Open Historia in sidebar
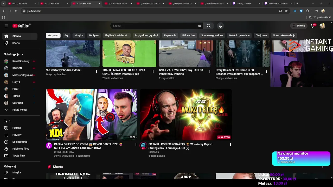 tap(20, 128)
